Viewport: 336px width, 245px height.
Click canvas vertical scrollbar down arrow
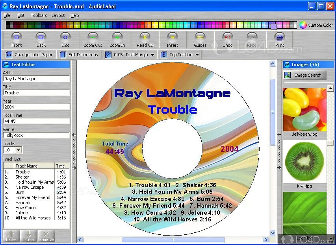coord(273,233)
